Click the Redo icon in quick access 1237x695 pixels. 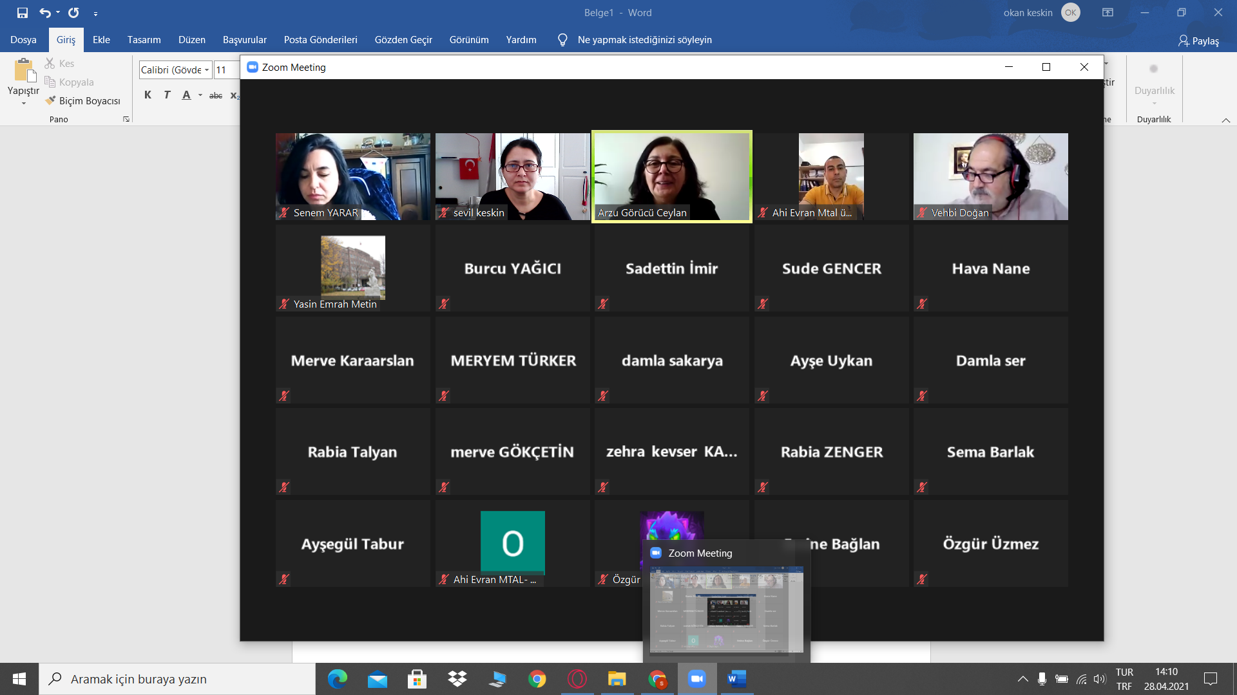tap(73, 13)
